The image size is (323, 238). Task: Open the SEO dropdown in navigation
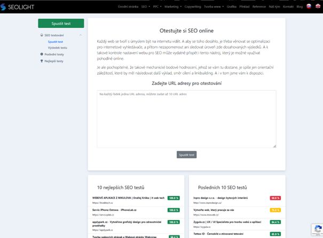(144, 7)
